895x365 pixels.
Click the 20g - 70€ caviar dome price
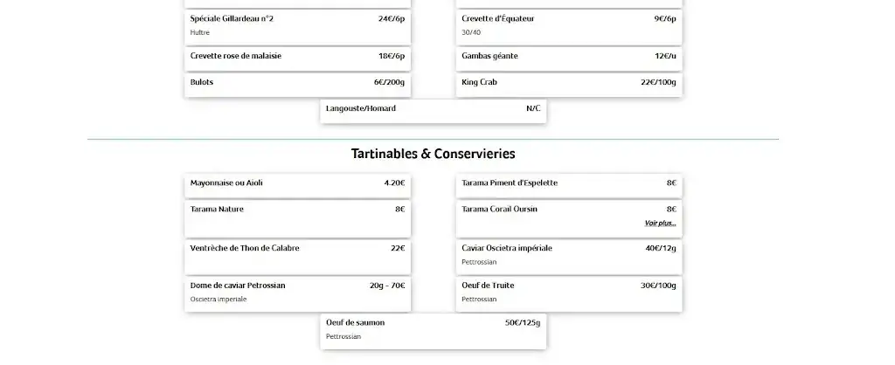click(387, 286)
